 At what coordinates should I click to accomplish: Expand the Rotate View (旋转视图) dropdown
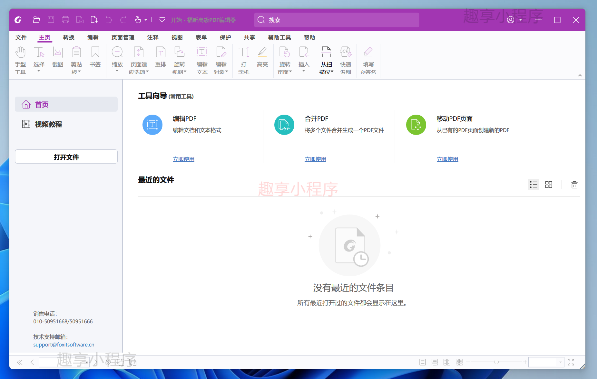tap(185, 72)
